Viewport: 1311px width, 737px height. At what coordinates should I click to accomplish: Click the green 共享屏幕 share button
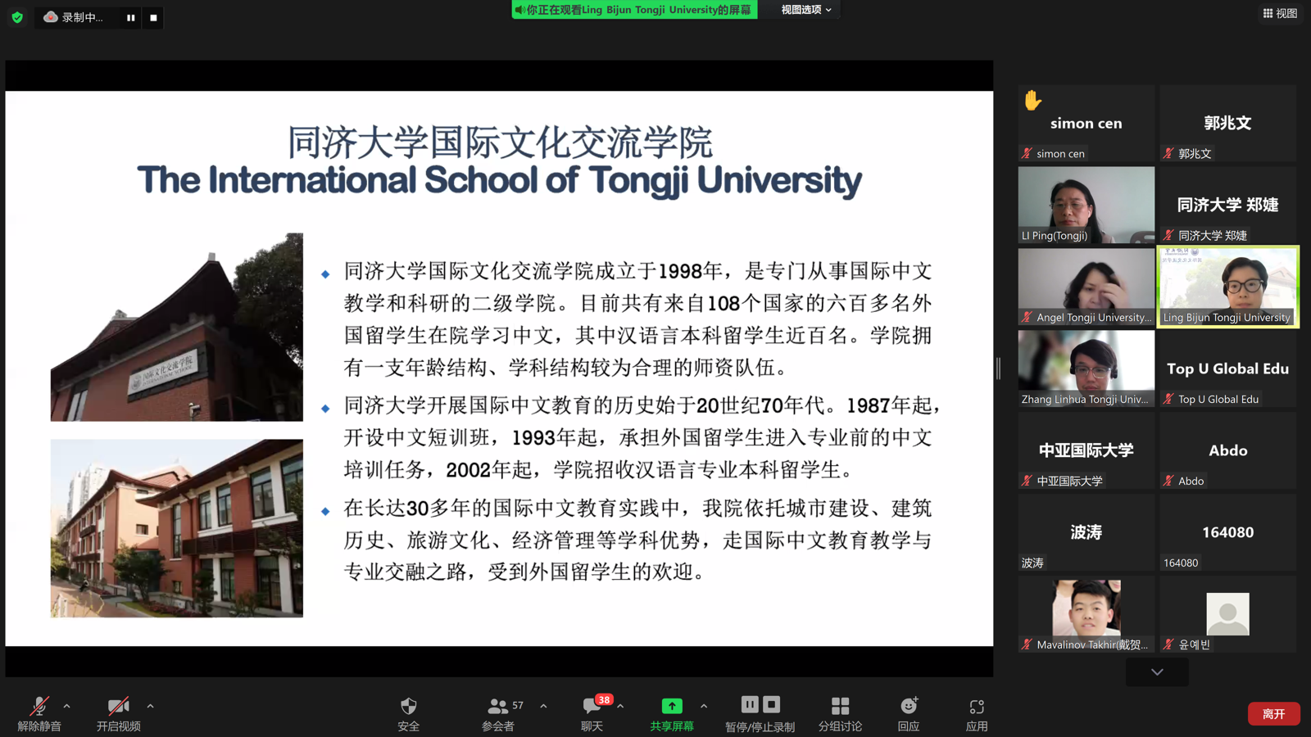pos(672,714)
